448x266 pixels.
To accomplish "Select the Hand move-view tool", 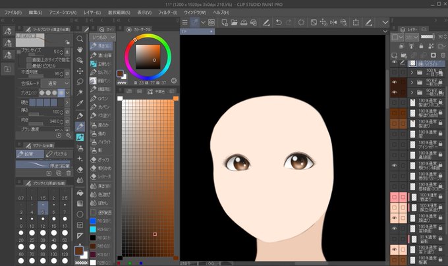I will point(80,49).
